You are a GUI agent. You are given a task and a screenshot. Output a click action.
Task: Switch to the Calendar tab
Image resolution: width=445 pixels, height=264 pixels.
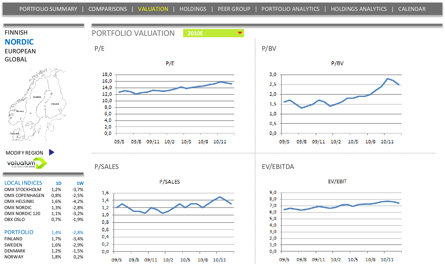pyautogui.click(x=412, y=9)
